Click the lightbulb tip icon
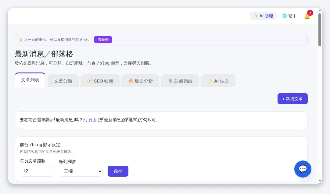Viewport: 330px width, 194px height. [x=21, y=40]
